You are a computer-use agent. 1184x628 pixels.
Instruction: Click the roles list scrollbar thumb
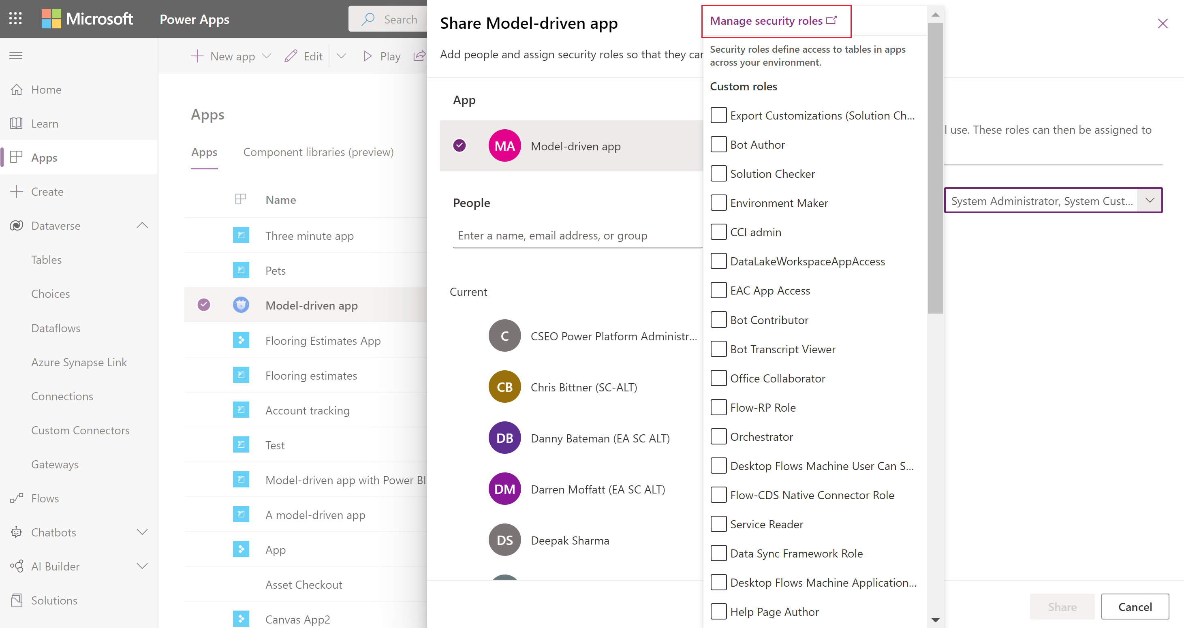935,168
